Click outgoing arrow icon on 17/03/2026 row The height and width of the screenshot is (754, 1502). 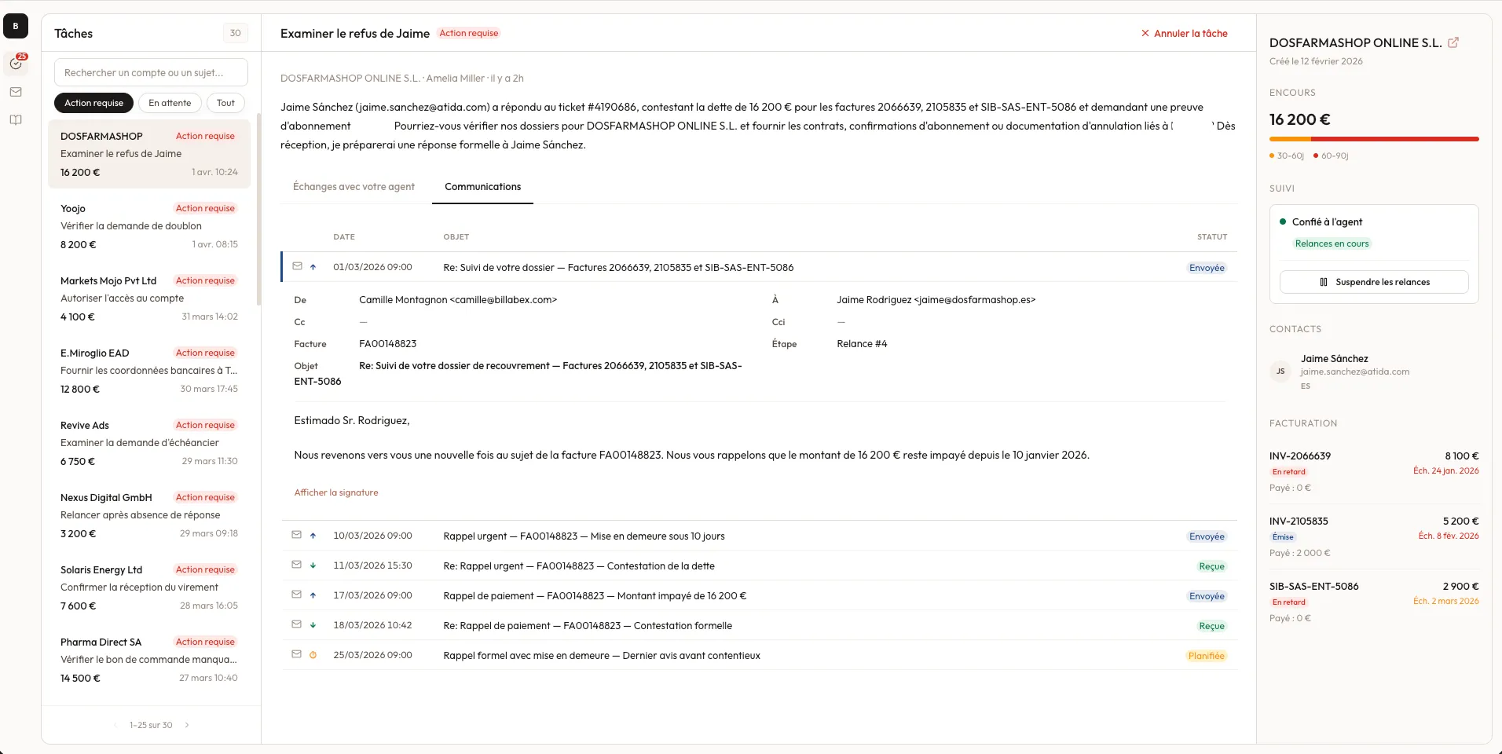click(313, 595)
